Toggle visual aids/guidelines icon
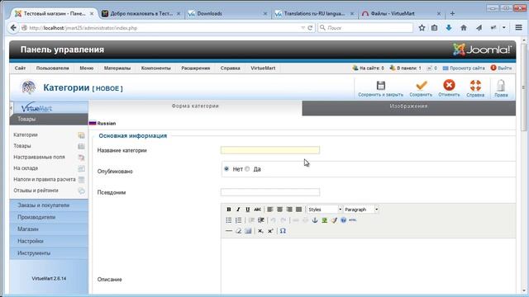The image size is (529, 297). [x=248, y=231]
